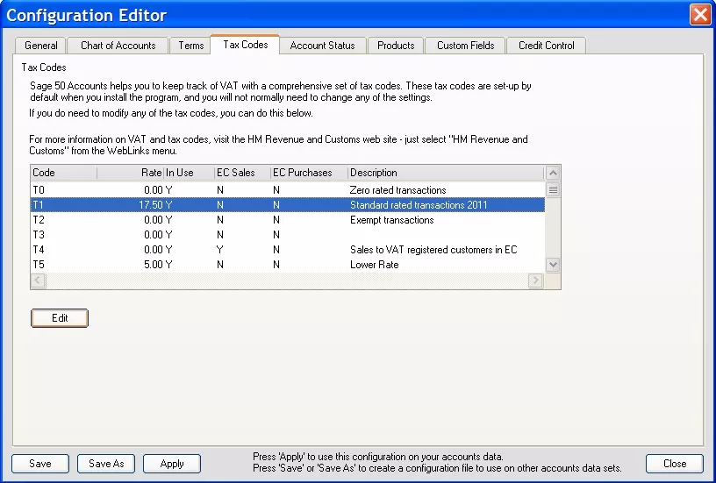Click 'Zero rated transactions' description
The height and width of the screenshot is (483, 716).
tap(397, 189)
